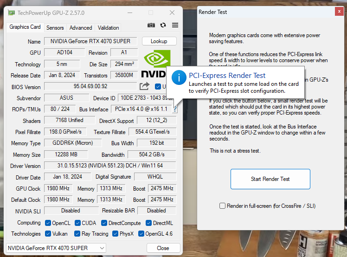The height and width of the screenshot is (257, 347).
Task: Enable Render in full-screen checkbox
Action: [x=222, y=206]
